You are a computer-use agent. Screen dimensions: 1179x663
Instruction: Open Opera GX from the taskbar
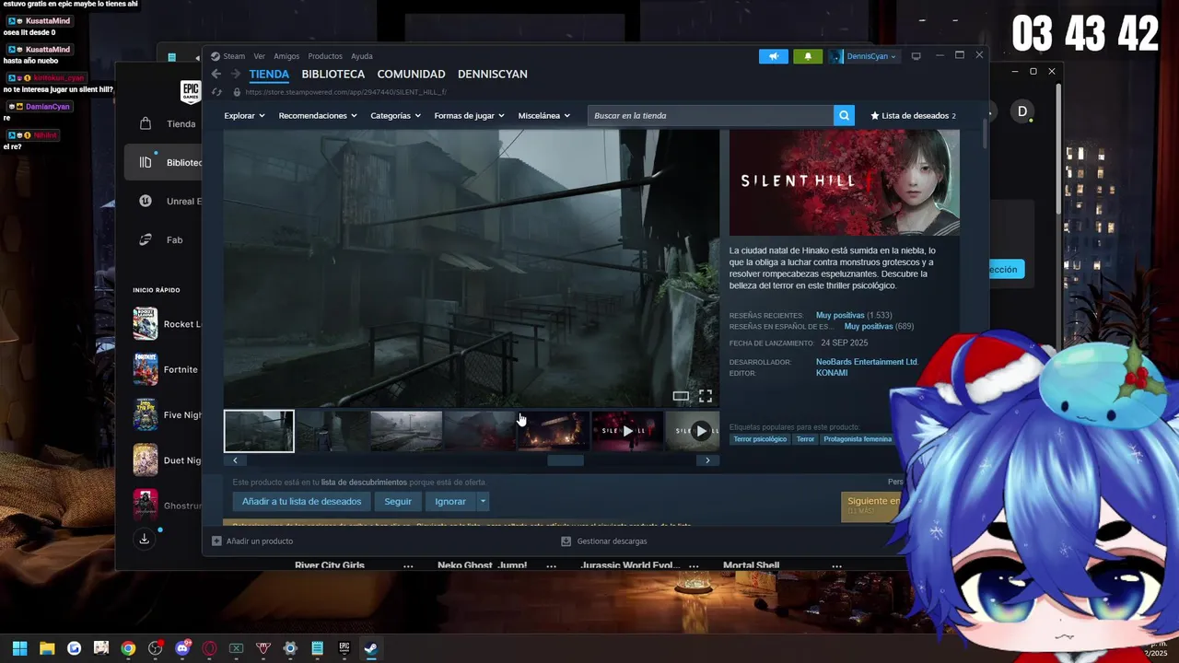209,648
